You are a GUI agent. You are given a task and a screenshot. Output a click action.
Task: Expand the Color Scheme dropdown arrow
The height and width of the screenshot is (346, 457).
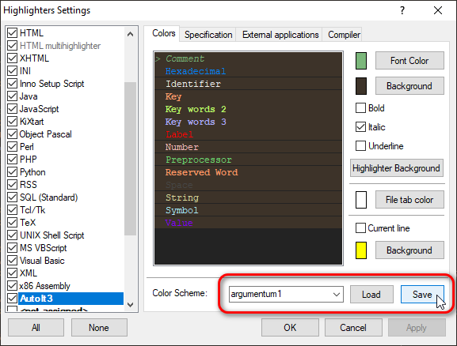coord(337,294)
